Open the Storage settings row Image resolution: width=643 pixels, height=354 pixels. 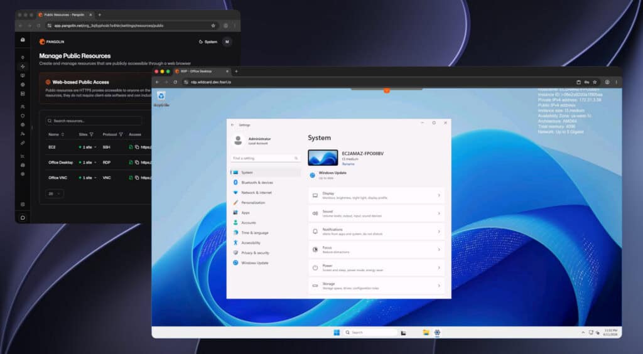(x=377, y=286)
